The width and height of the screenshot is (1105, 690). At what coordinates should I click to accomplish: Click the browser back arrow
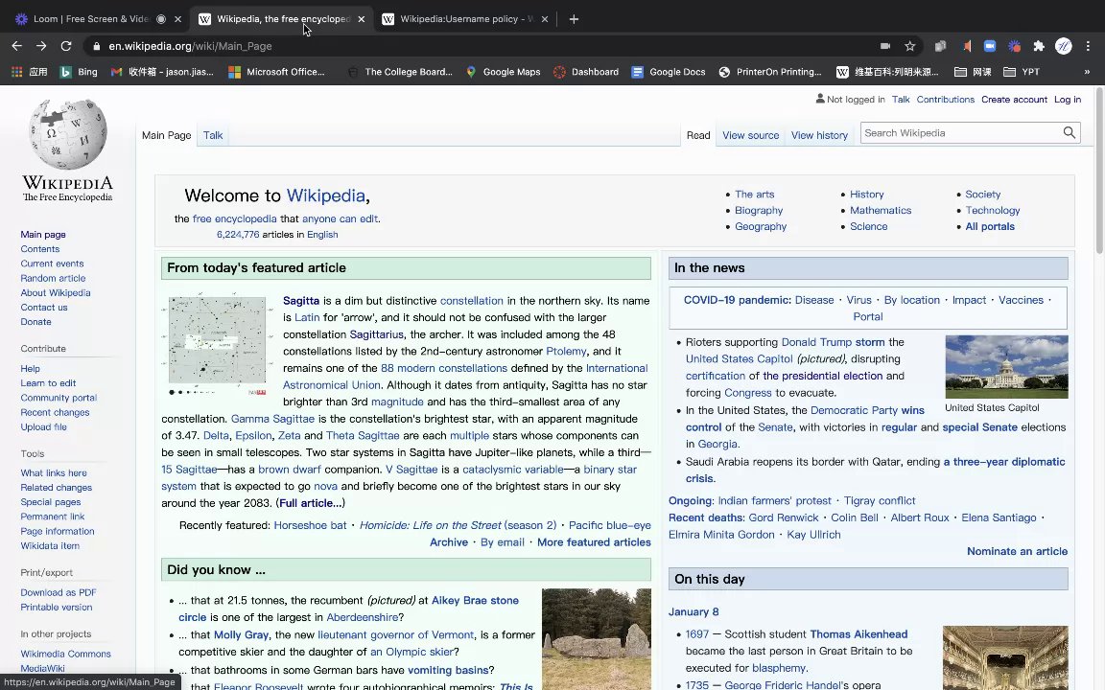tap(17, 46)
